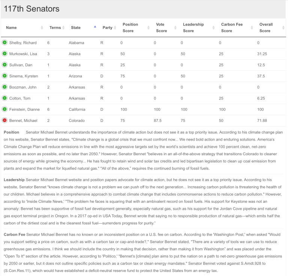The width and height of the screenshot is (288, 276).
Task: Click green plus icon beside Tom Cotton
Action: tap(4, 98)
